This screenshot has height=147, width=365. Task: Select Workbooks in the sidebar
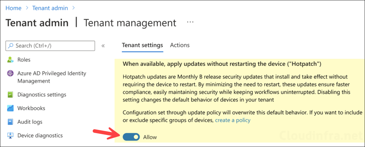point(31,108)
